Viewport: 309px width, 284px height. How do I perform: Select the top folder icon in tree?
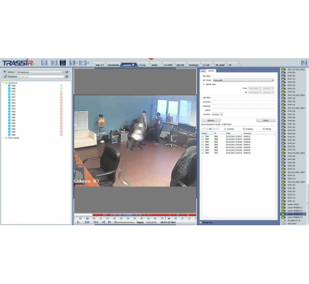pyautogui.click(x=6, y=83)
